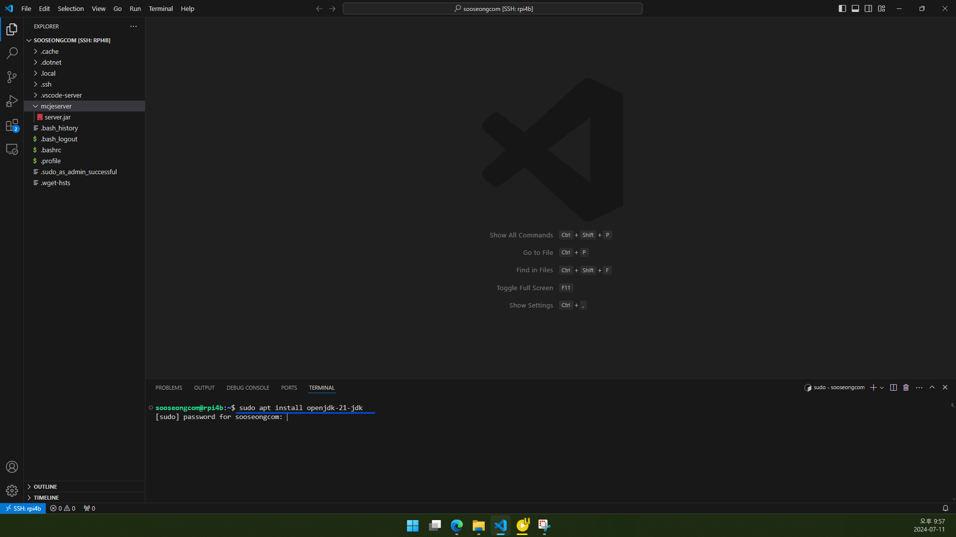Toggle primary side bar layout icon
Image resolution: width=956 pixels, height=537 pixels.
pos(842,8)
